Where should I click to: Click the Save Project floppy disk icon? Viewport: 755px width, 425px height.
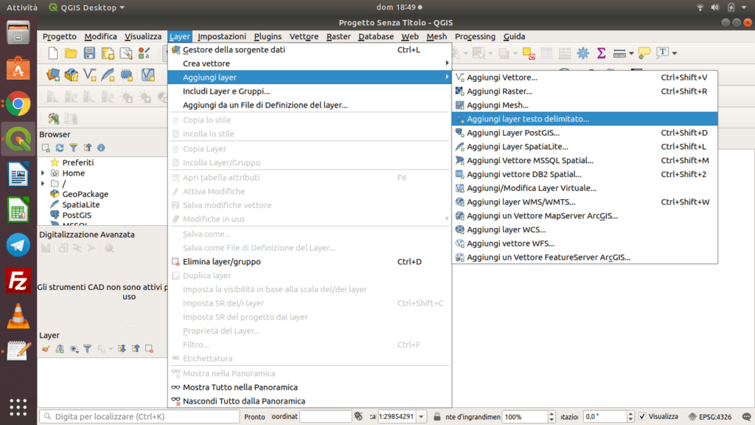[x=89, y=53]
